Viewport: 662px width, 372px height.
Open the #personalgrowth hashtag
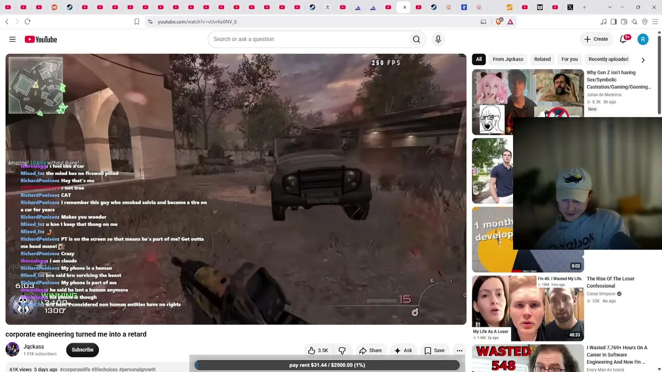(137, 369)
